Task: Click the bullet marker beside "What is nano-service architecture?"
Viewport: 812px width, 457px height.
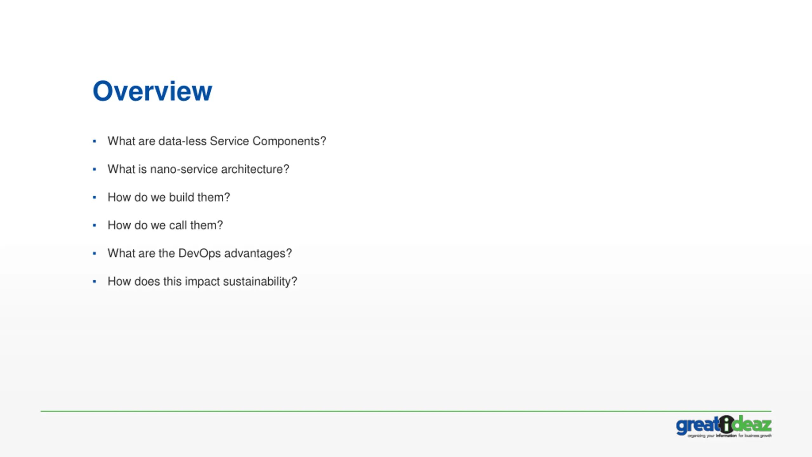Action: pyautogui.click(x=94, y=169)
